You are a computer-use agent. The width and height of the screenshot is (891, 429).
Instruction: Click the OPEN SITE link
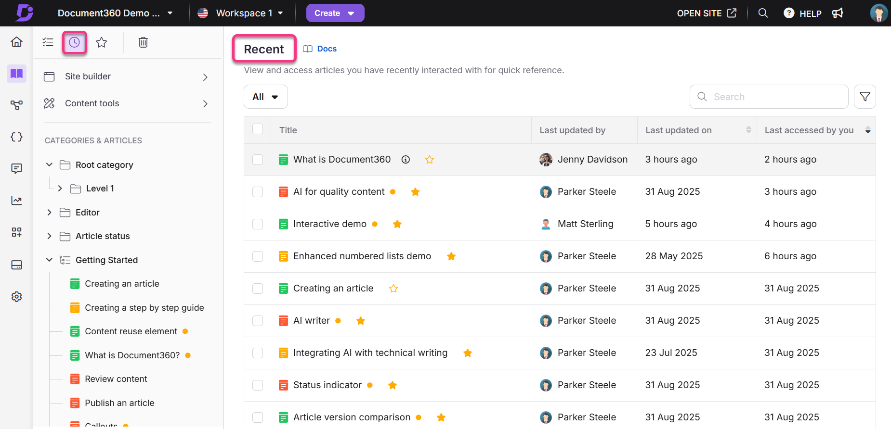click(707, 13)
